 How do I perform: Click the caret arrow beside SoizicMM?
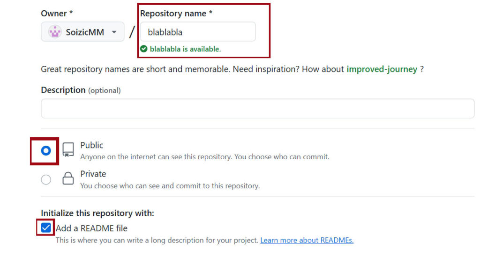[x=114, y=32]
